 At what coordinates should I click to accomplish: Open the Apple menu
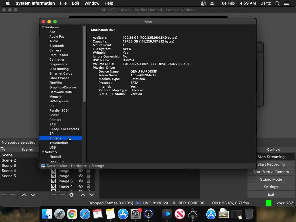point(8,3)
